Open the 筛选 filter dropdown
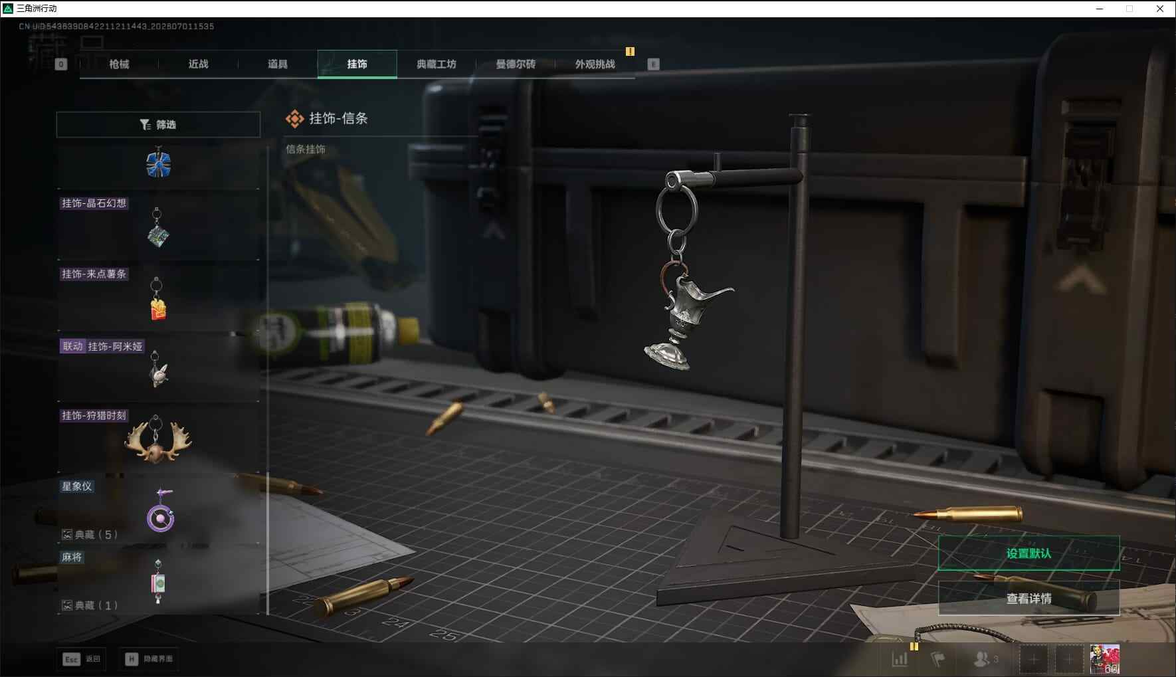Viewport: 1176px width, 677px height. tap(158, 124)
